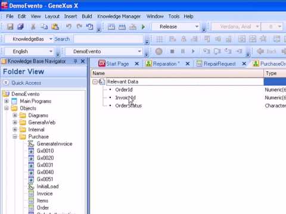Open the KnowledgeBas search scope dropdown
Viewport: 286px width, 214px height.
pyautogui.click(x=51, y=39)
